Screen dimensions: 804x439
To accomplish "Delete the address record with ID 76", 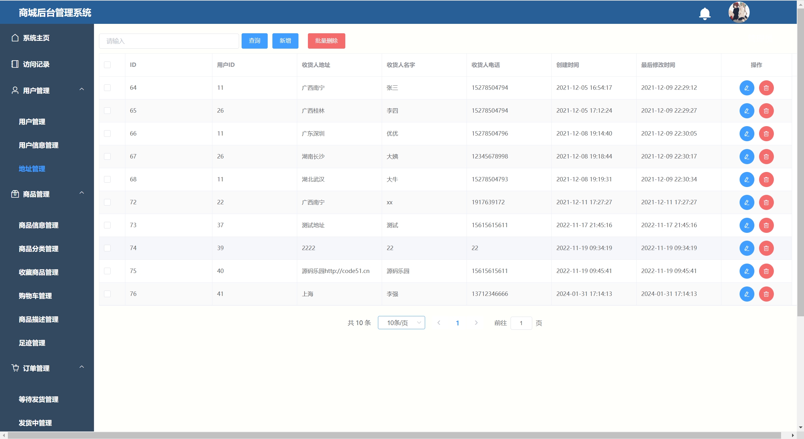I will 766,294.
